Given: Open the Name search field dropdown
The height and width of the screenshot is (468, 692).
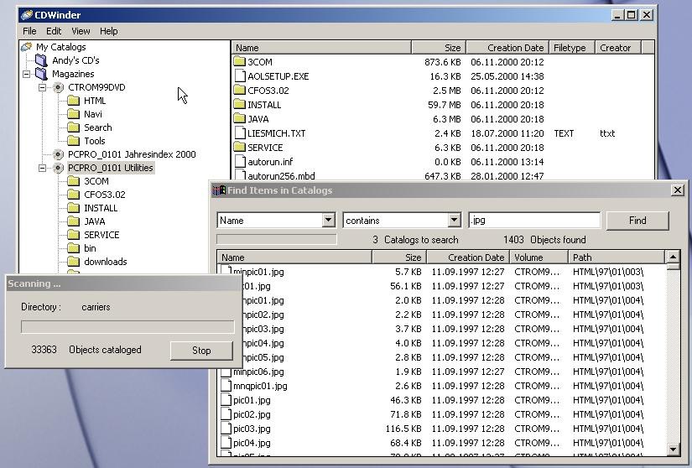Looking at the screenshot, I should pyautogui.click(x=328, y=221).
